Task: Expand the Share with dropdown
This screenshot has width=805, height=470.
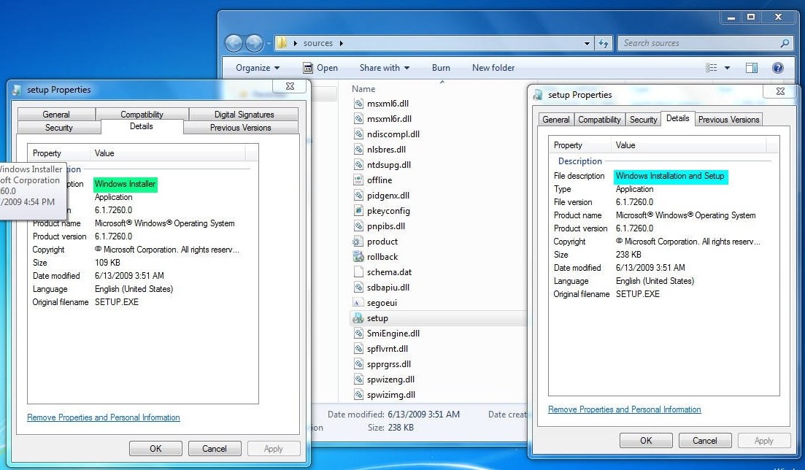Action: (385, 68)
